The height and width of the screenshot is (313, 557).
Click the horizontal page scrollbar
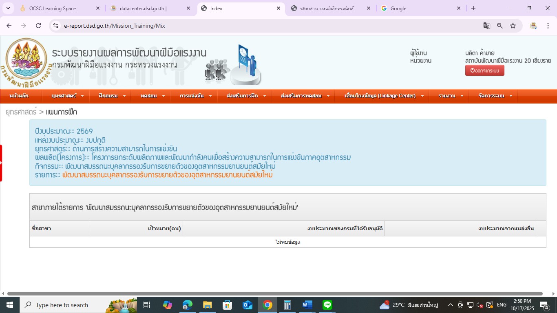(x=274, y=293)
